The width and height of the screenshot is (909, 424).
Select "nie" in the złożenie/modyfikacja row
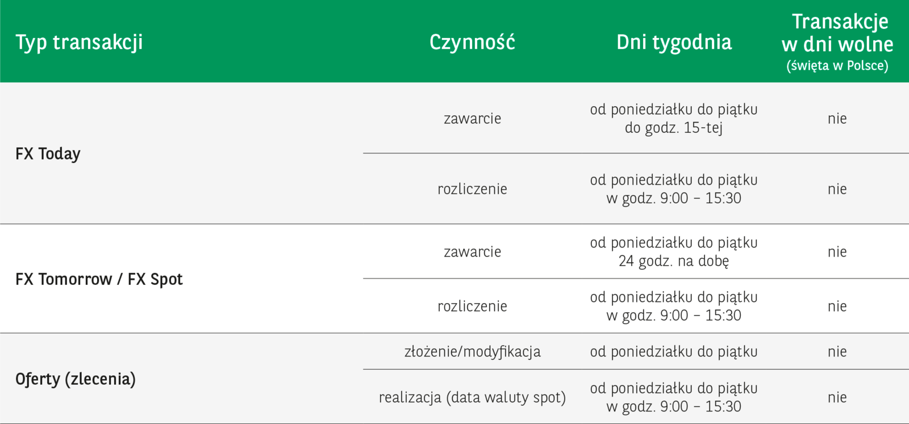click(x=837, y=352)
